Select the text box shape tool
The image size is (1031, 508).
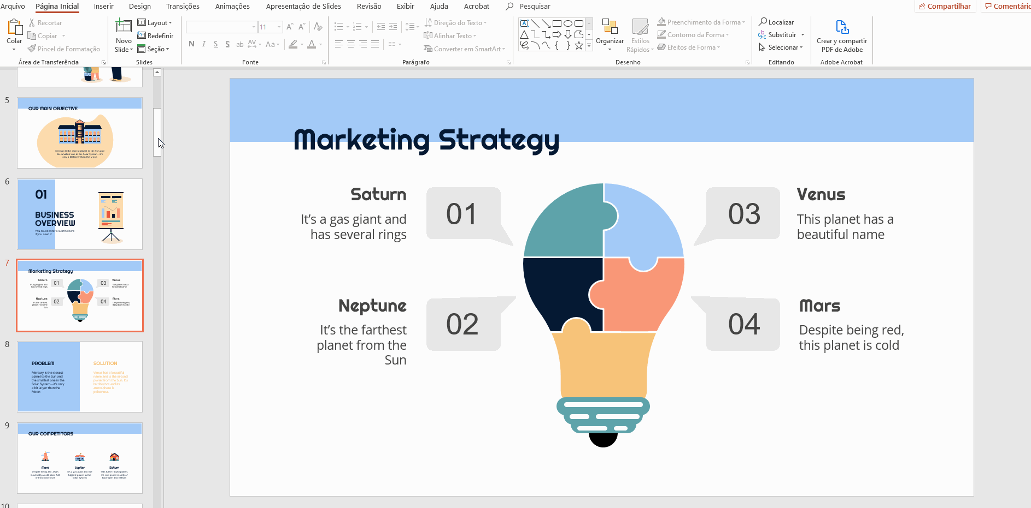tap(524, 23)
